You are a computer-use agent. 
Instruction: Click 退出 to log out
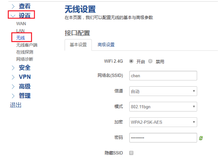[16, 105]
